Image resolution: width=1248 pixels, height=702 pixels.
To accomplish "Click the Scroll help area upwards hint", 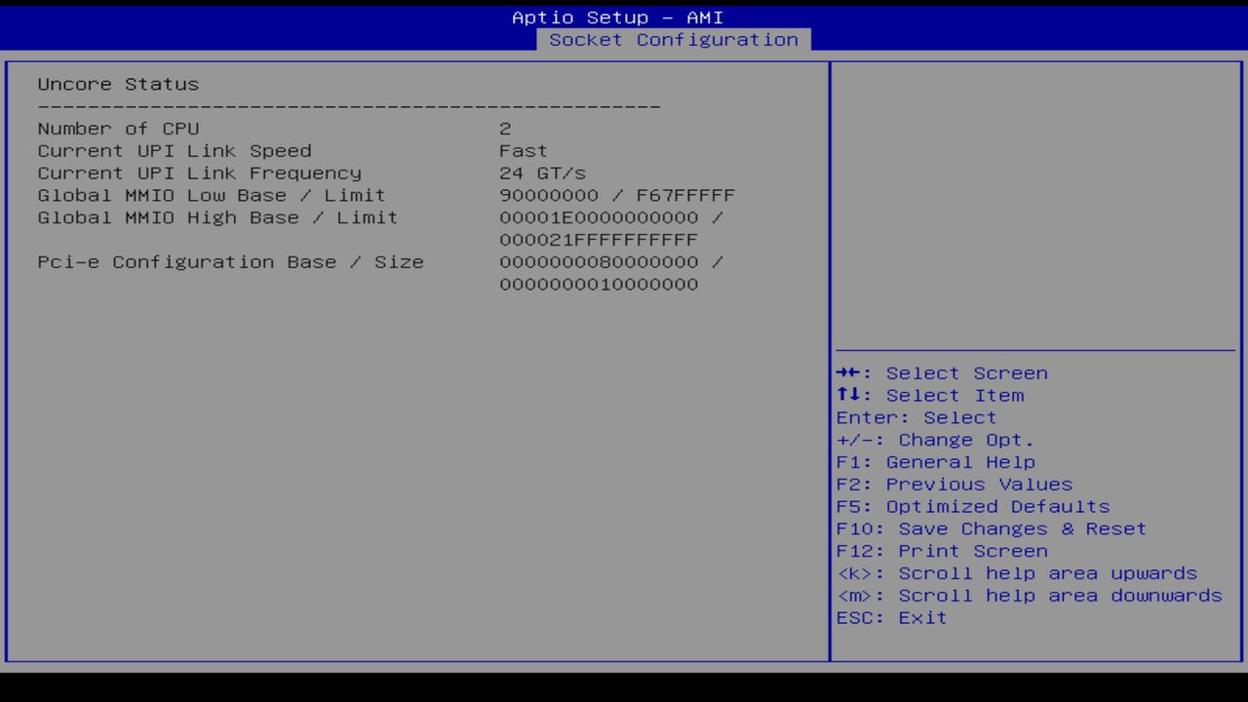I will pos(1017,572).
